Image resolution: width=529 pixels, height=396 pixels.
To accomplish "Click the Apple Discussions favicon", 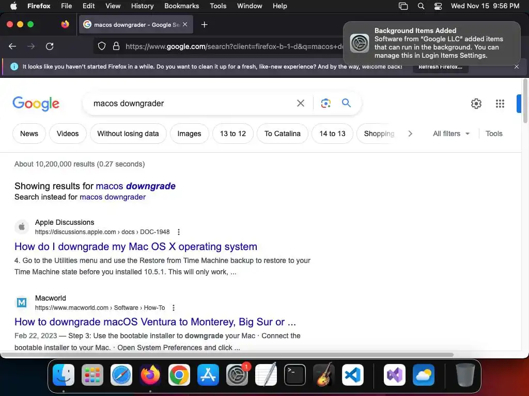I will [22, 227].
